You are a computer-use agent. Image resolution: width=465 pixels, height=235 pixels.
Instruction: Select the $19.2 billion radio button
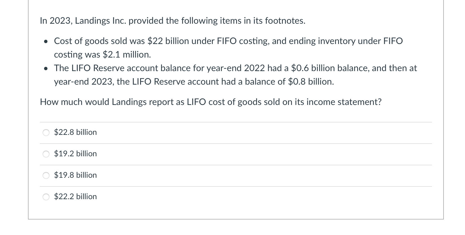click(46, 154)
